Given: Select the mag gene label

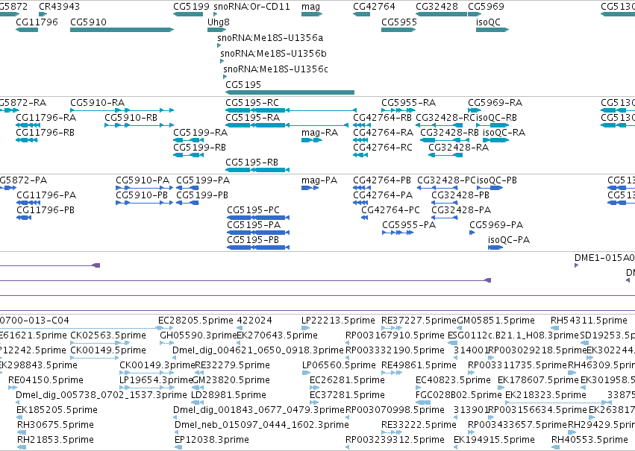Looking at the screenshot, I should coord(310,7).
